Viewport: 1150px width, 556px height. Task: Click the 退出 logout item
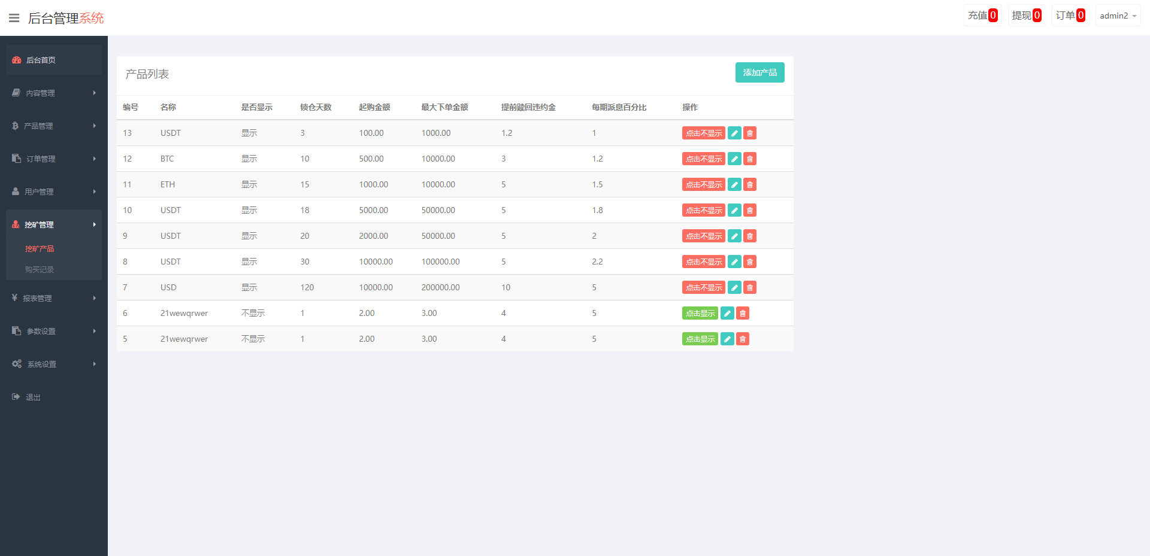(33, 397)
